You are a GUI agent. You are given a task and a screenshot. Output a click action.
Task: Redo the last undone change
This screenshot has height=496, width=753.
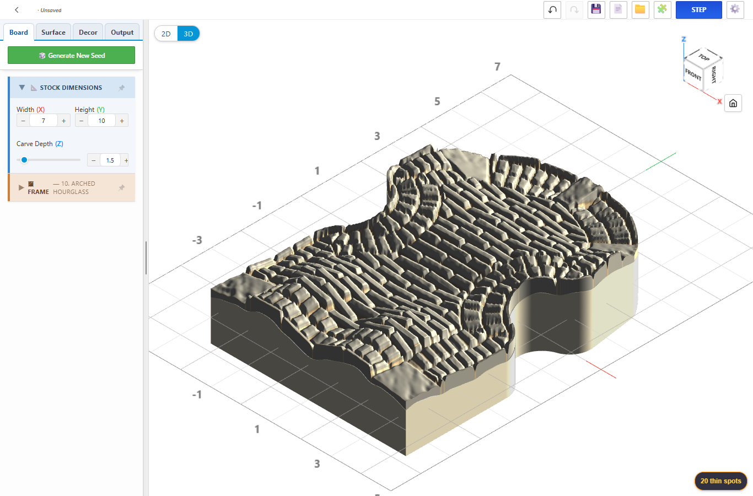574,10
